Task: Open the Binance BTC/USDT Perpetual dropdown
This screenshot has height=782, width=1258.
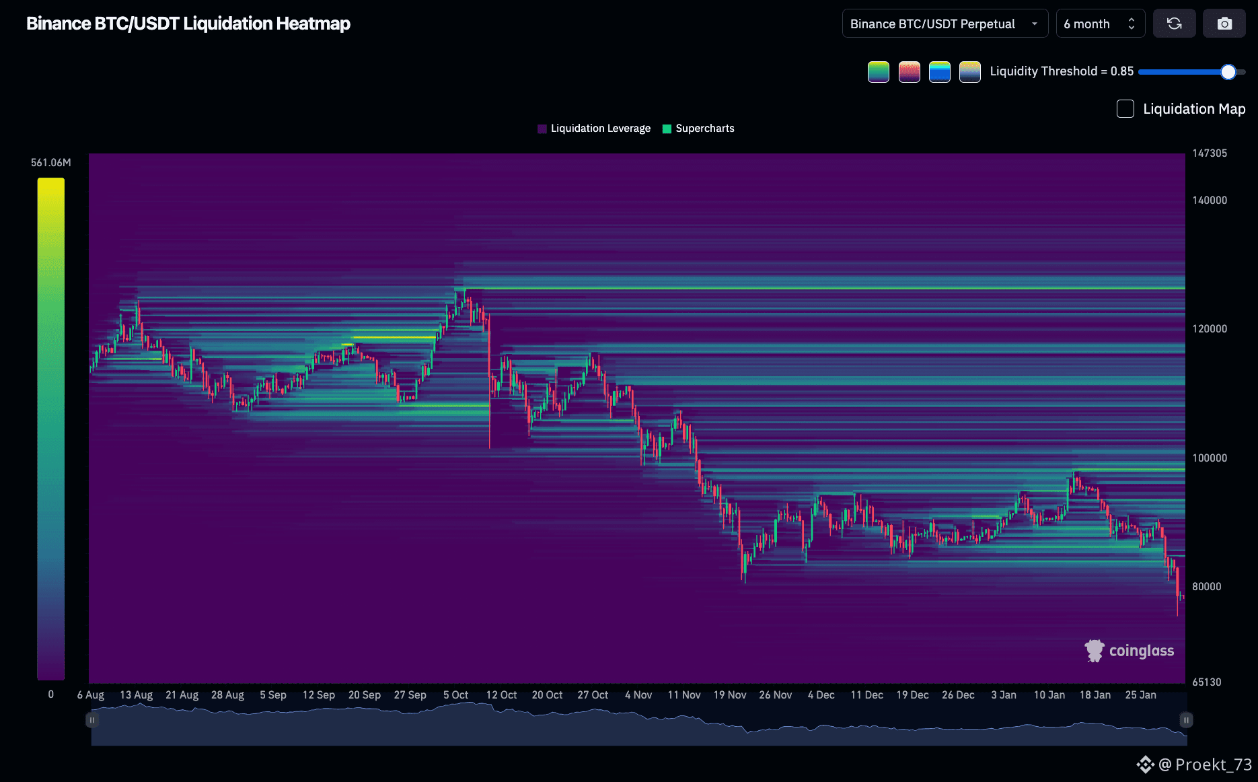Action: [x=945, y=24]
